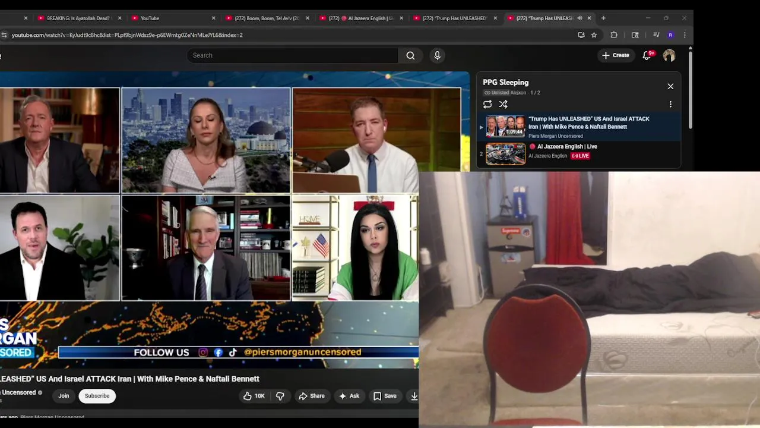760x428 pixels.
Task: View site information icon in address bar
Action: click(4, 35)
